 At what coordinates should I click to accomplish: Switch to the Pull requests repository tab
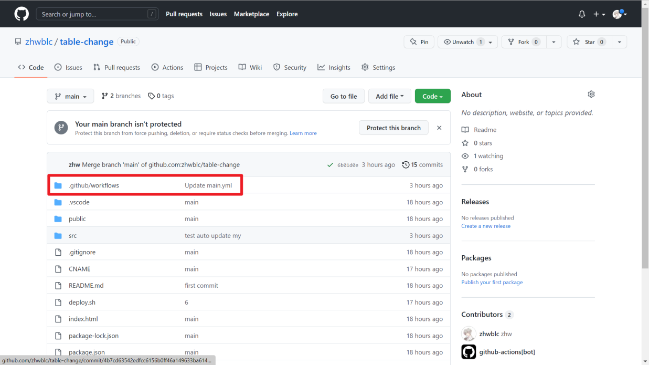pos(116,67)
